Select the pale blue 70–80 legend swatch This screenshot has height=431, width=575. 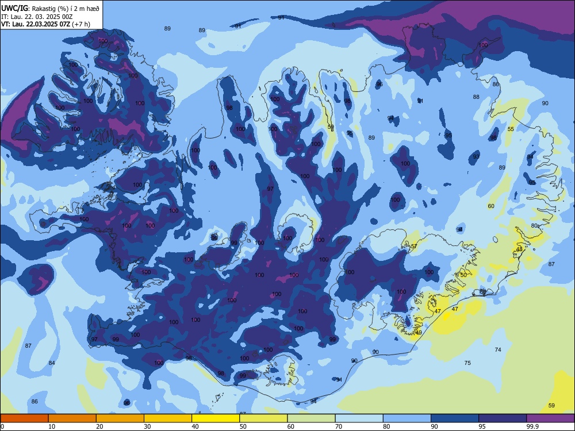pos(359,418)
